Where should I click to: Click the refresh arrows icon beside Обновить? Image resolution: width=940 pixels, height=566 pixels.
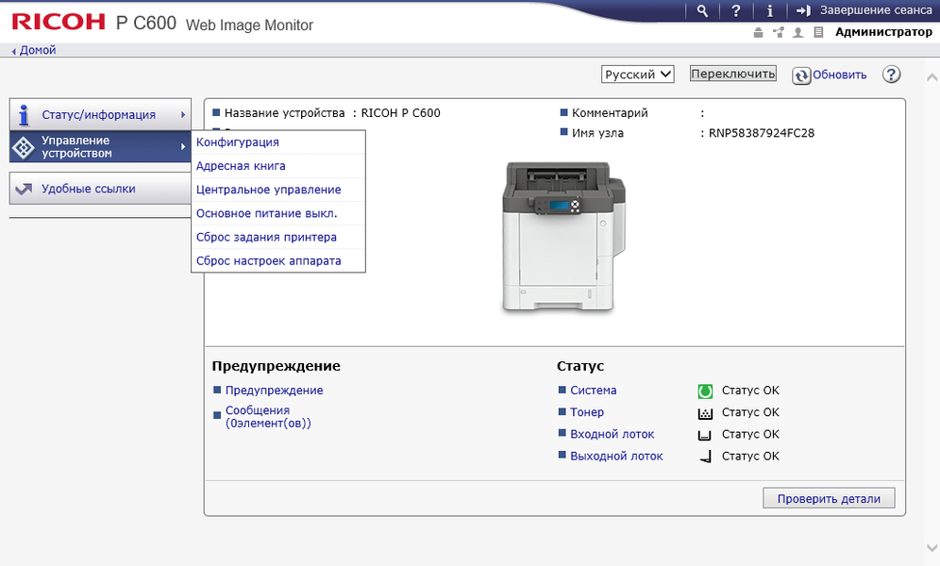click(801, 75)
